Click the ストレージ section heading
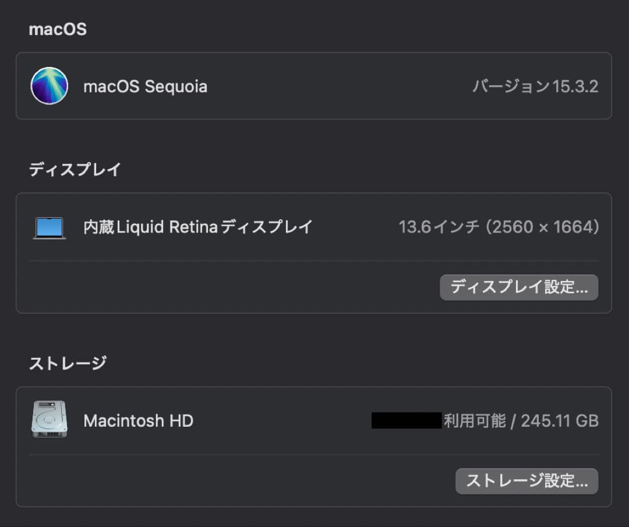 click(x=68, y=363)
